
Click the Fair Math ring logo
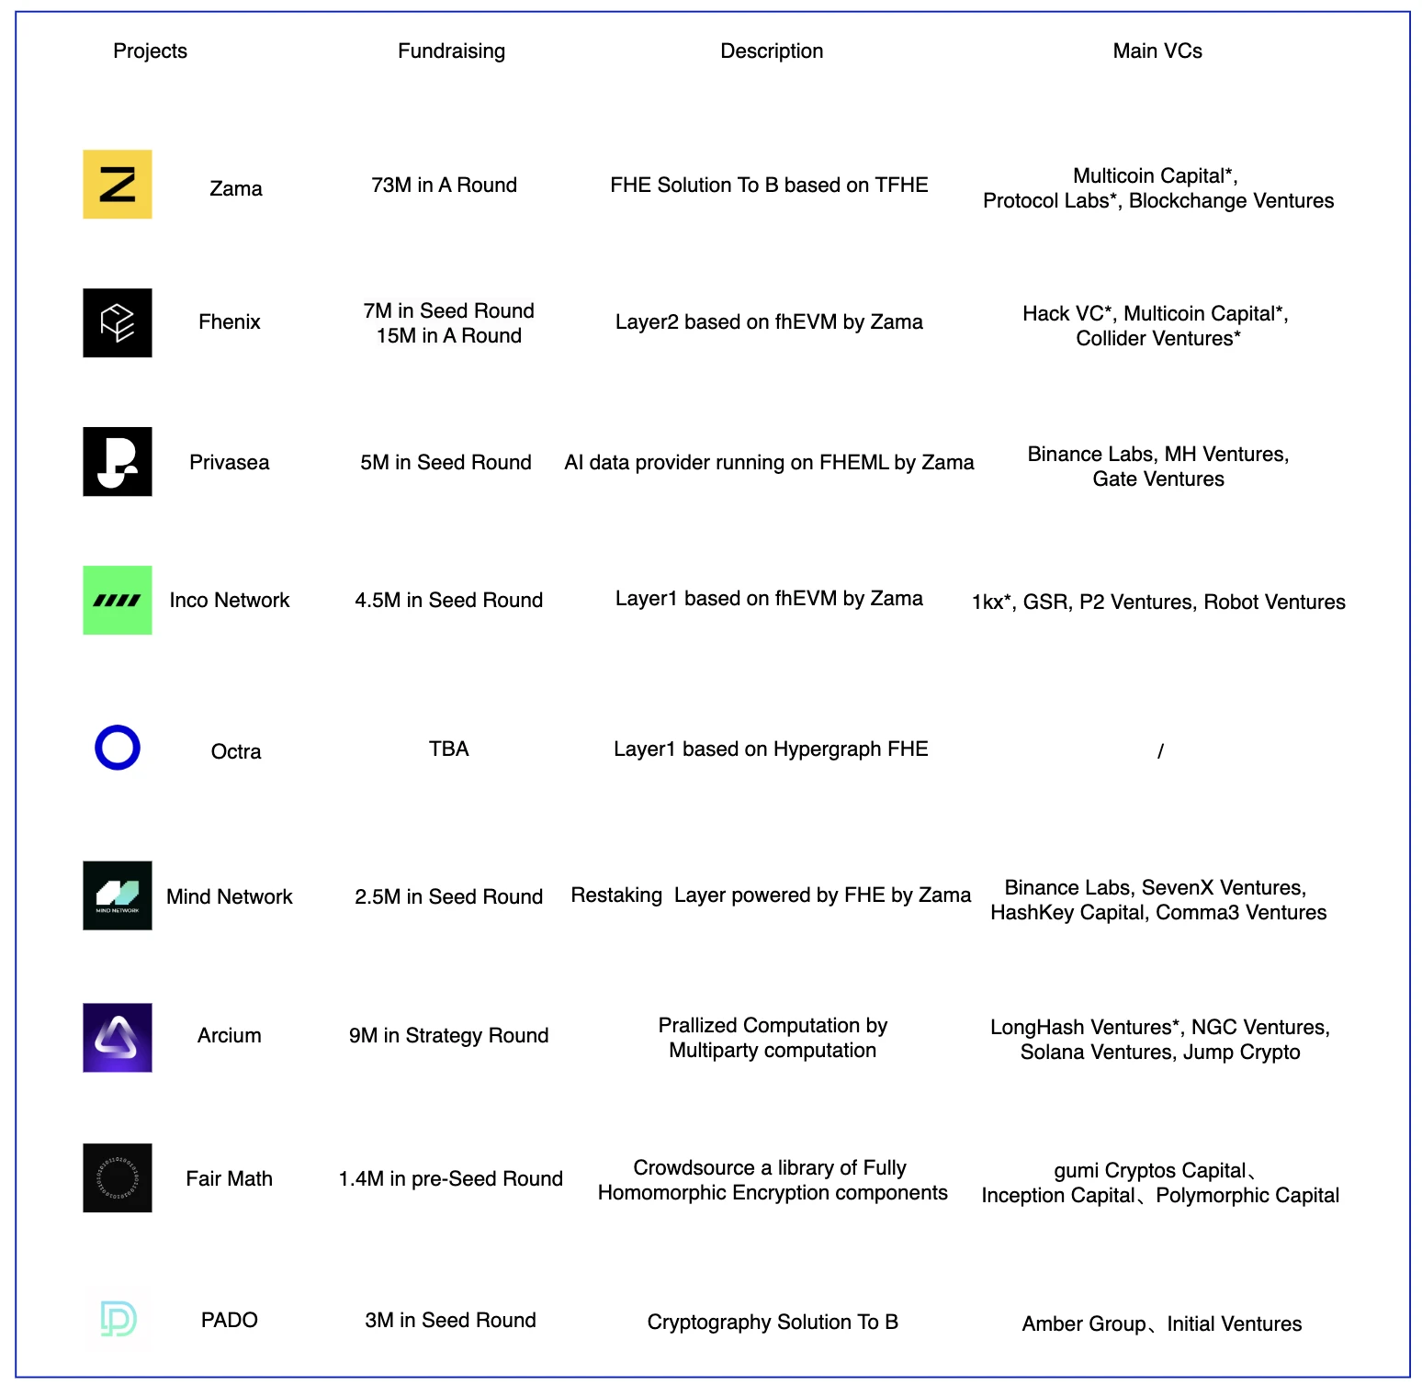point(118,1178)
